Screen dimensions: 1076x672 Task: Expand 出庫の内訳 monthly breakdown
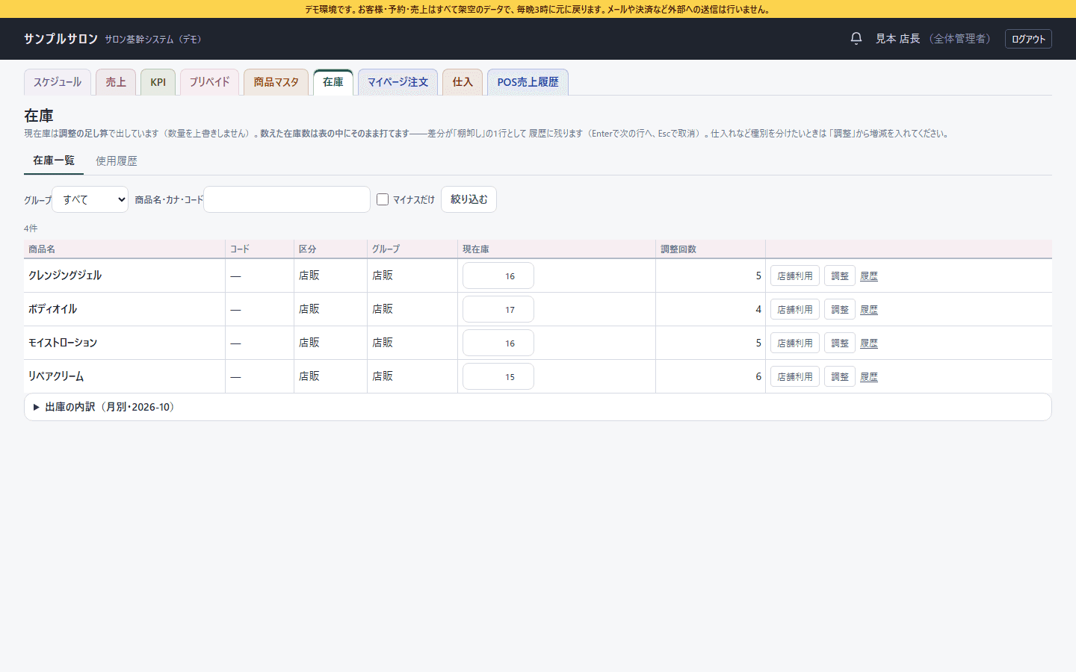tap(538, 407)
